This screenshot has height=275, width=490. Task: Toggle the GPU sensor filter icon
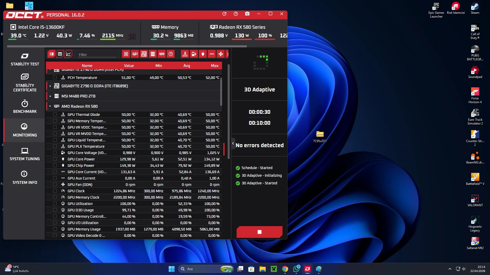click(135, 54)
